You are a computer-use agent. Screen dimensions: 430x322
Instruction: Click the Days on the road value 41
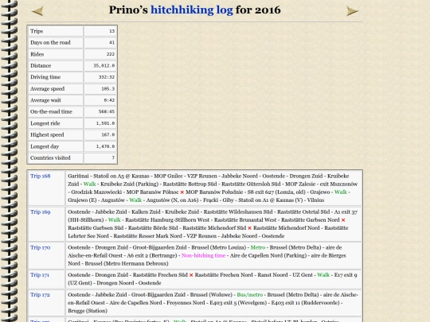[x=112, y=42]
